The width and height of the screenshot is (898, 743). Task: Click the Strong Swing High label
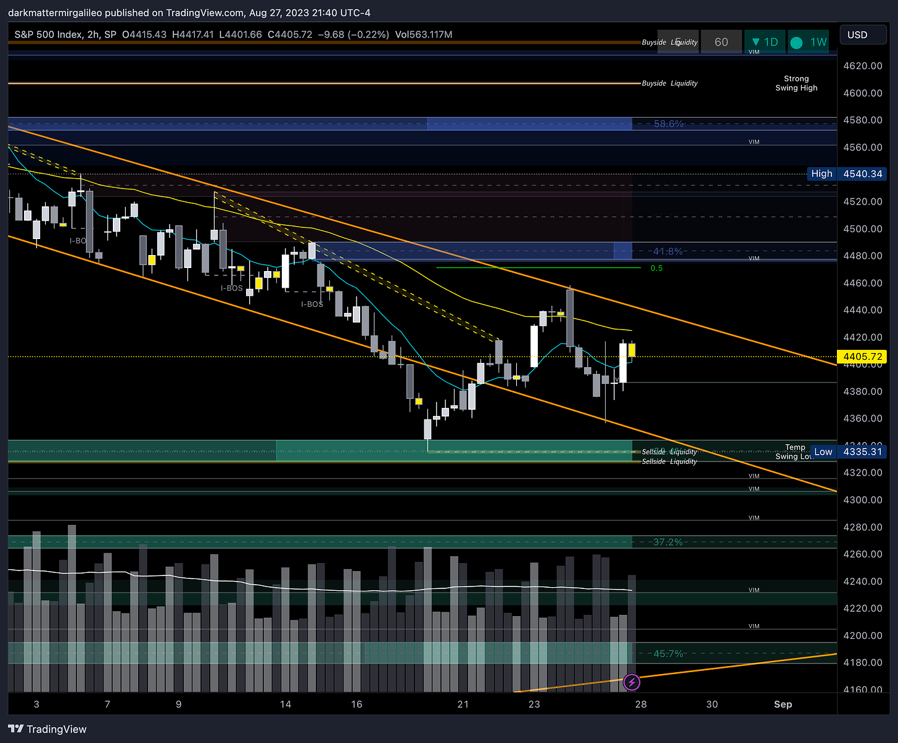point(796,83)
